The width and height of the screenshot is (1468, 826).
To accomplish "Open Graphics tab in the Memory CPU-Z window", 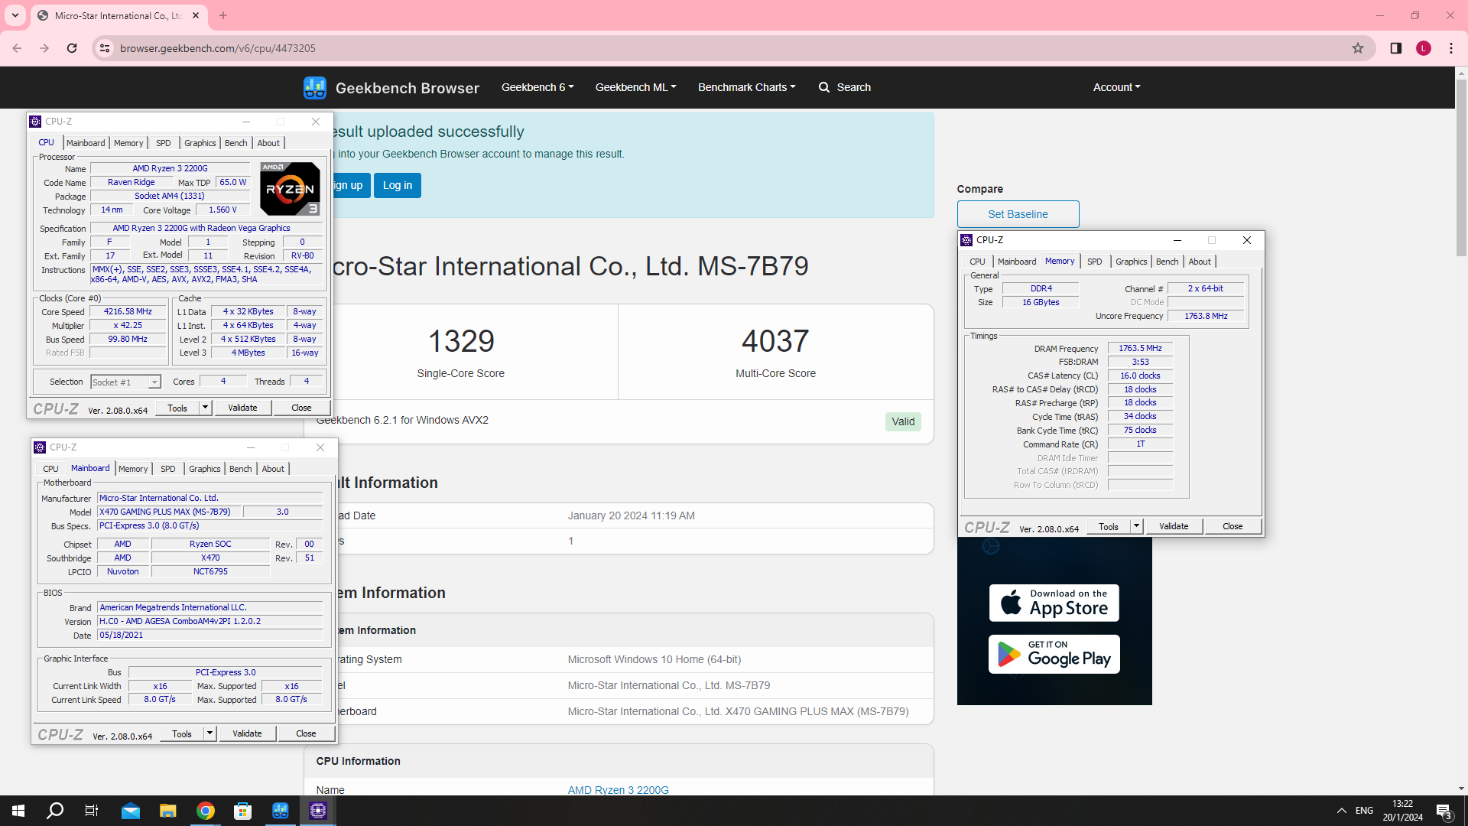I will [x=1131, y=262].
